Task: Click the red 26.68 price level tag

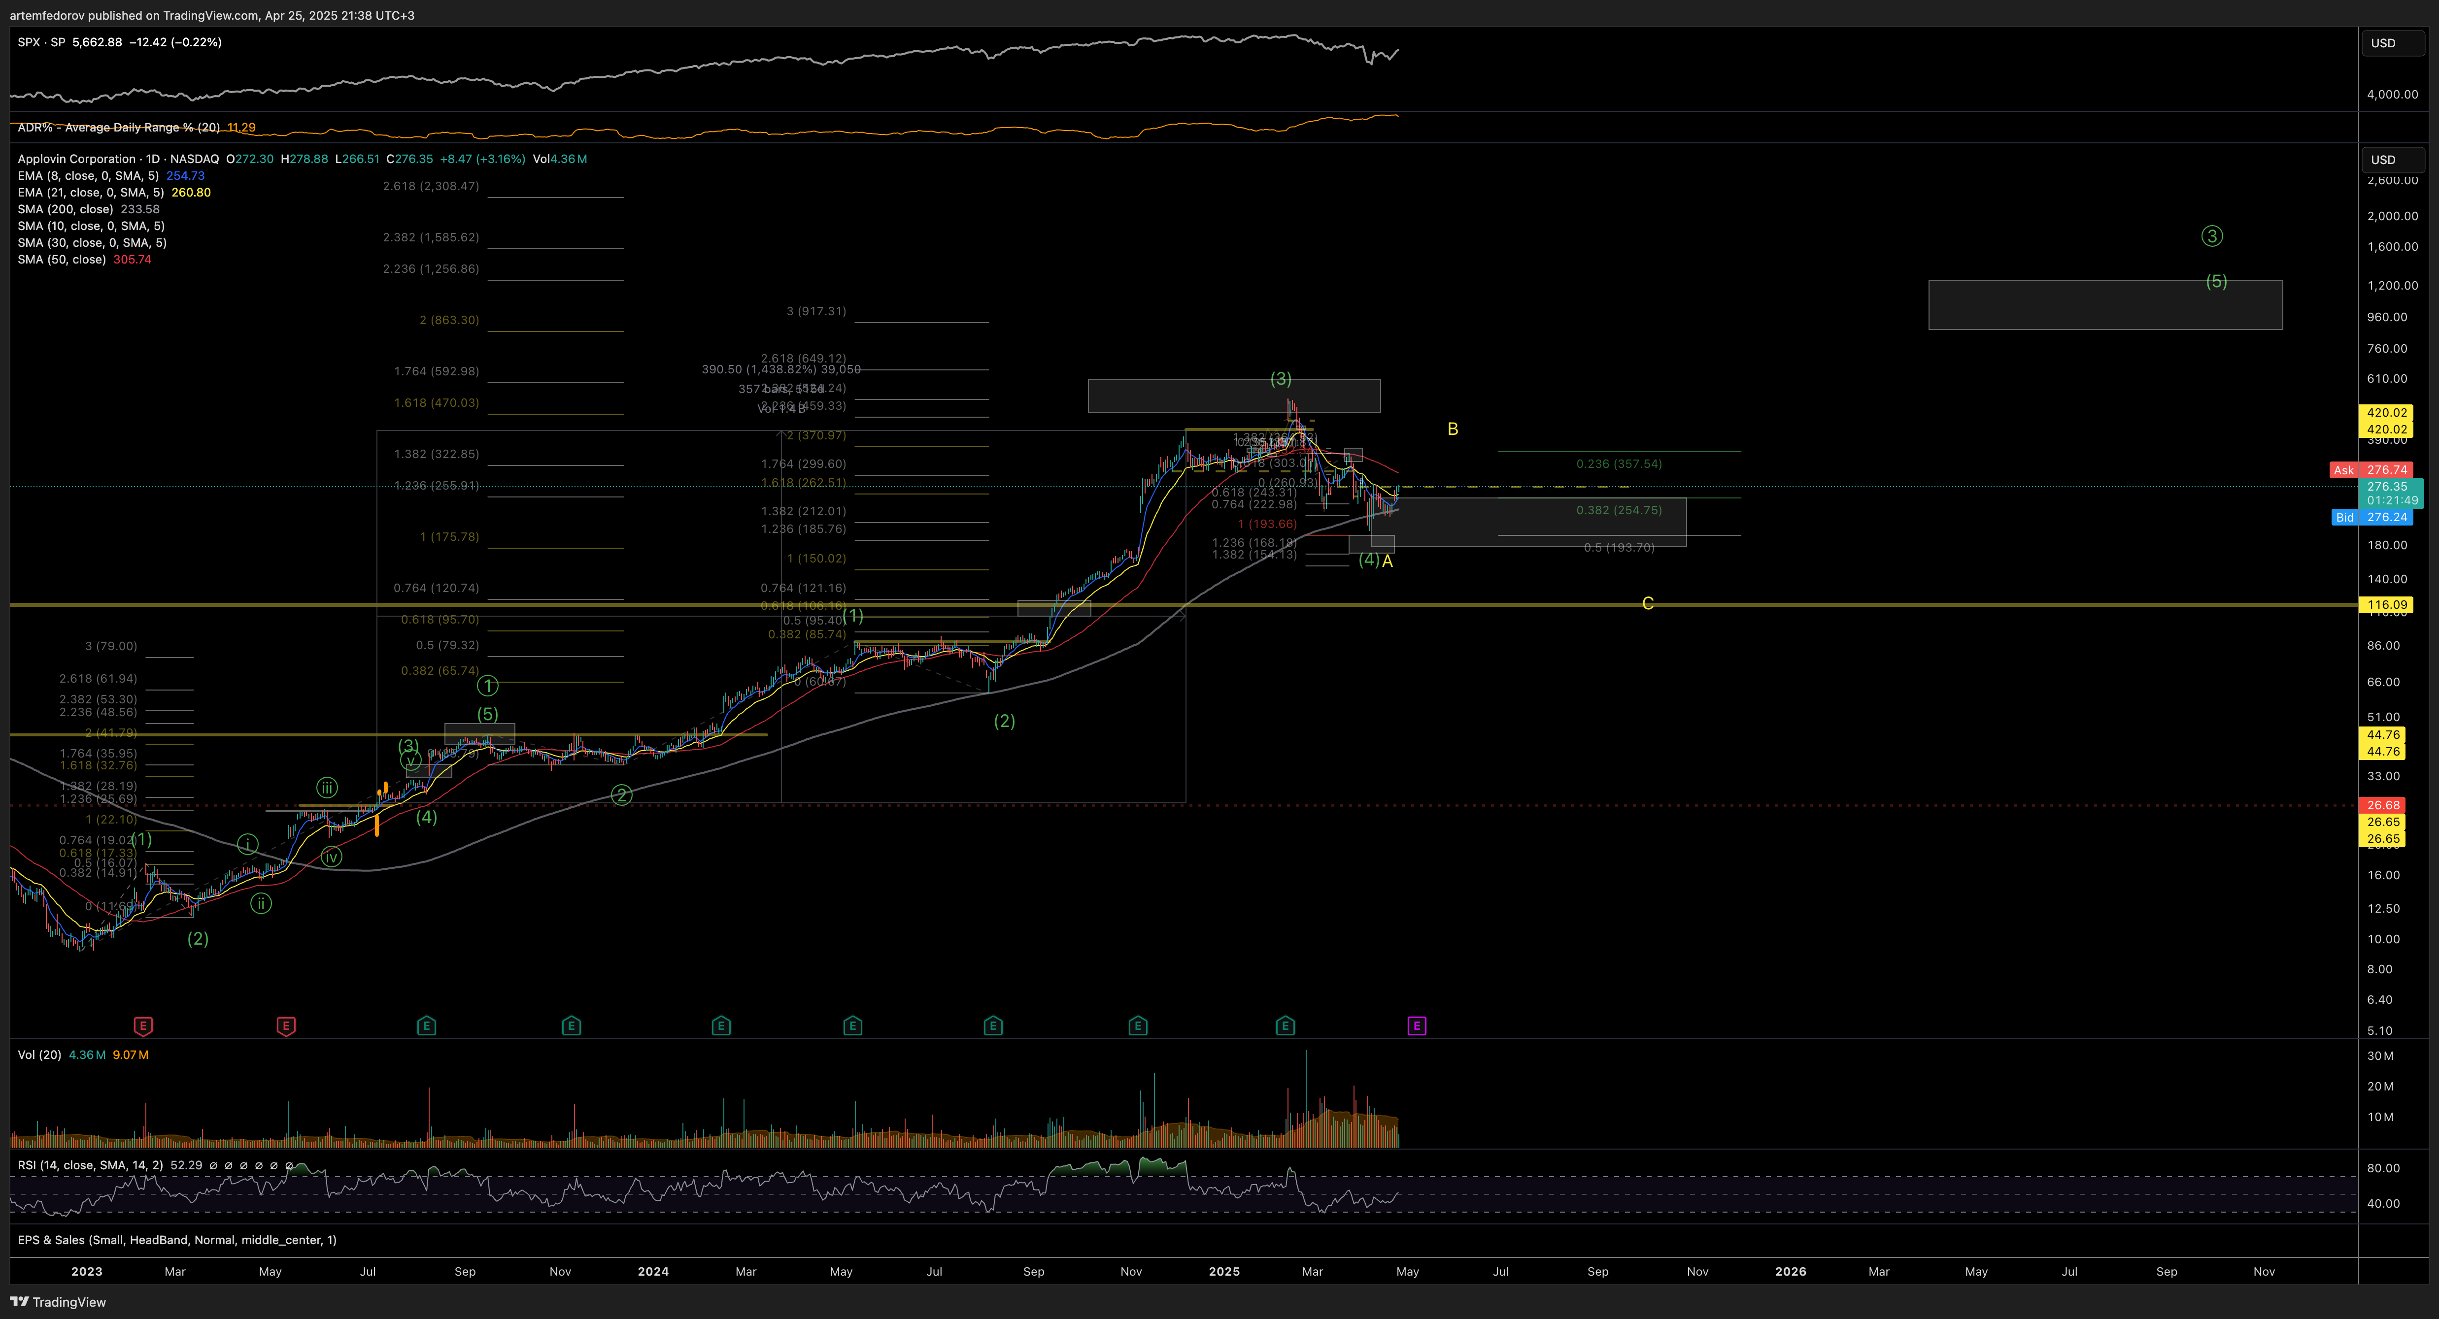Action: (2383, 805)
